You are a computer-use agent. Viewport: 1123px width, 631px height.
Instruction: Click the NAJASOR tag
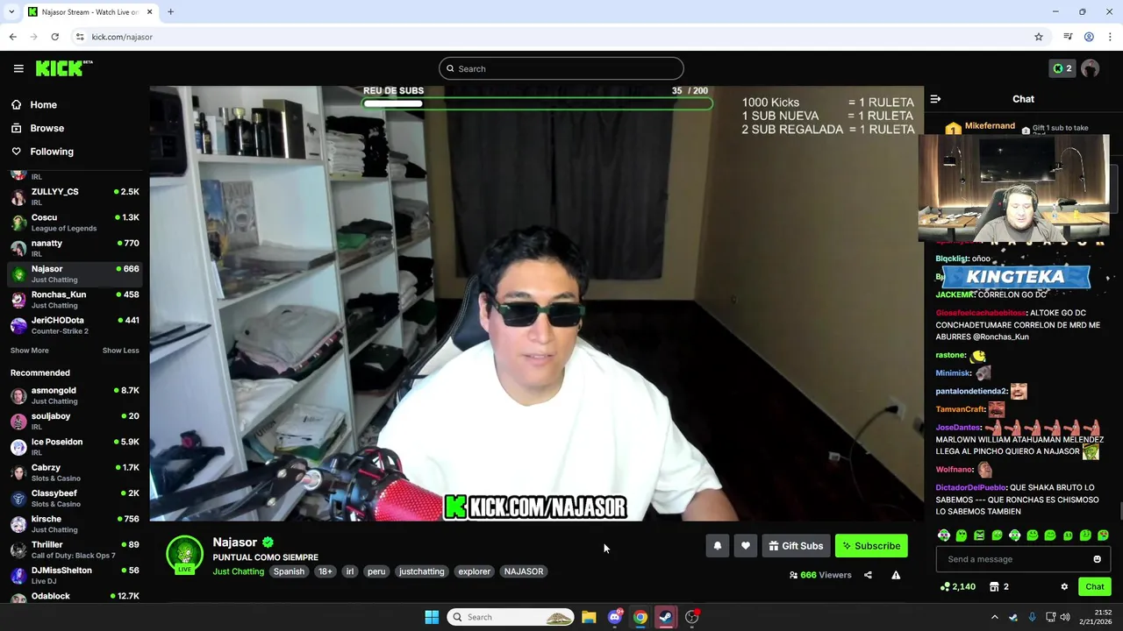pos(524,571)
